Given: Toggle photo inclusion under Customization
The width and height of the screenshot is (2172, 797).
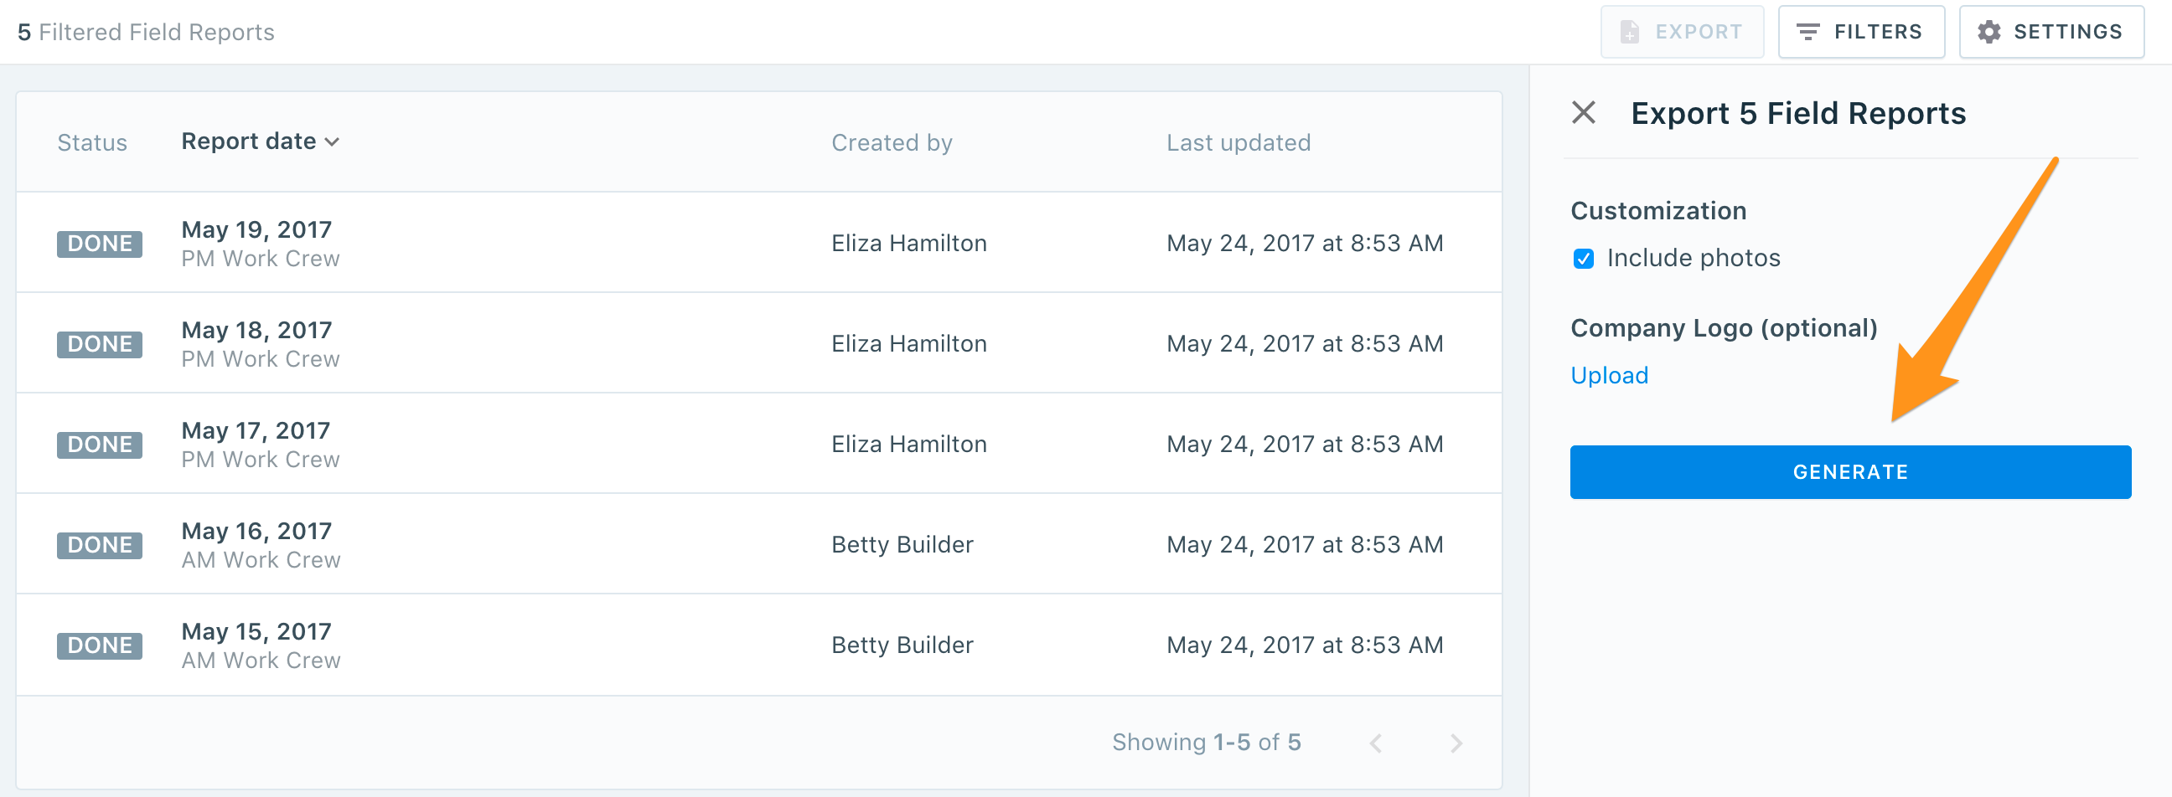Looking at the screenshot, I should tap(1584, 258).
